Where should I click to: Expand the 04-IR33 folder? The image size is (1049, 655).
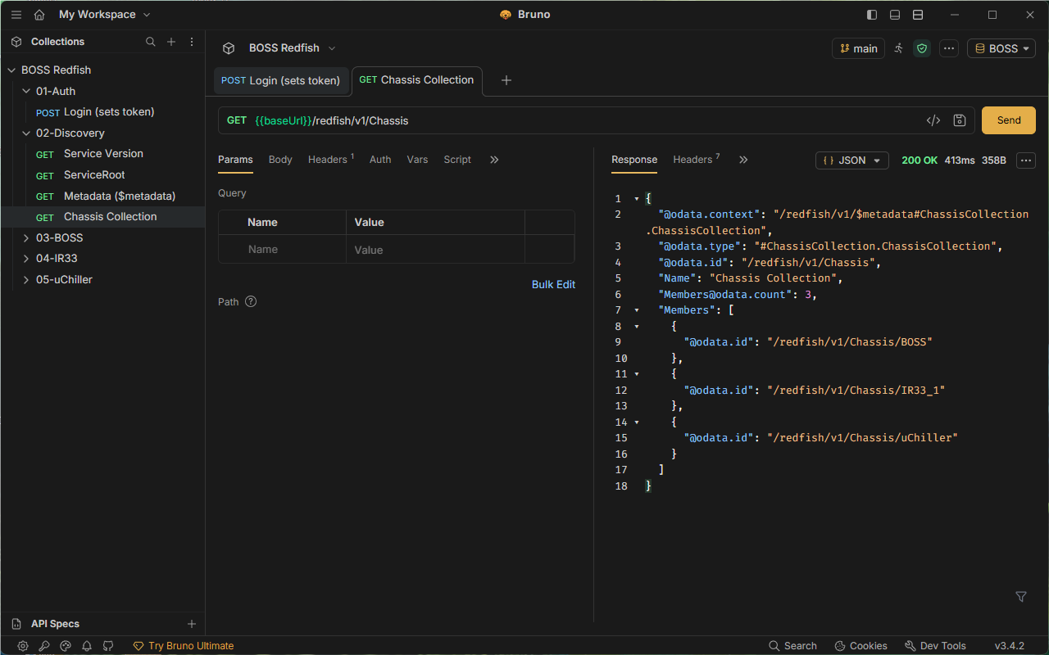[26, 258]
